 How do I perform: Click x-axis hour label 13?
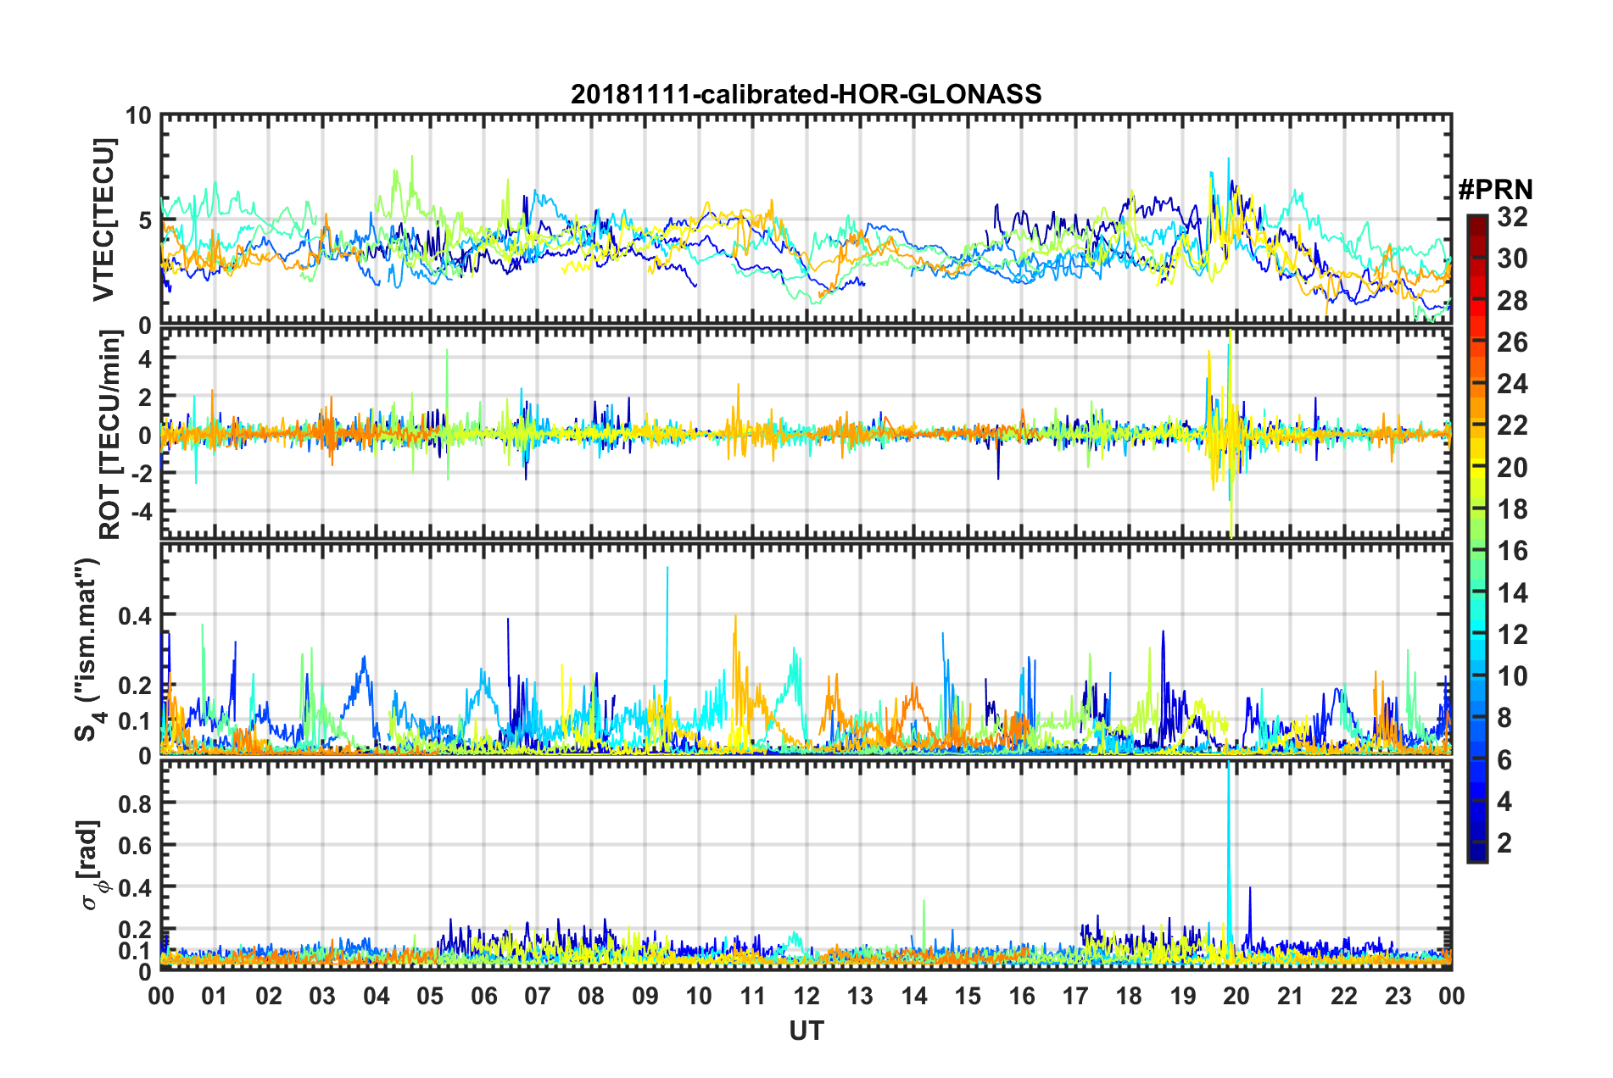[860, 996]
